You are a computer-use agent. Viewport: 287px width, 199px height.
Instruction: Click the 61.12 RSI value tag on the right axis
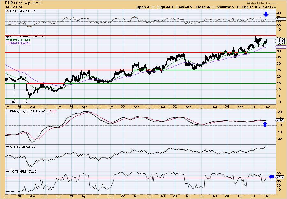click(281, 19)
